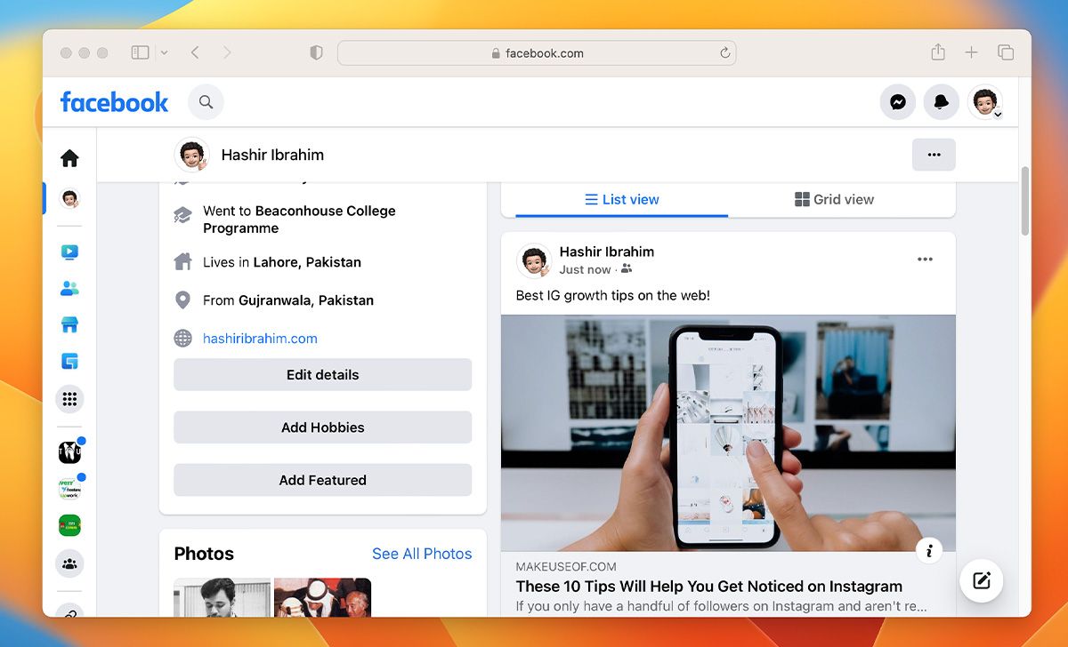Click Lahore, Pakistan location text

coord(307,262)
